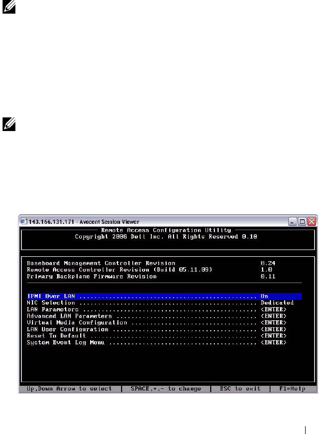The image size is (336, 434).
Task: Click the Avocent Session Viewer title bar icon
Action: (x=24, y=221)
